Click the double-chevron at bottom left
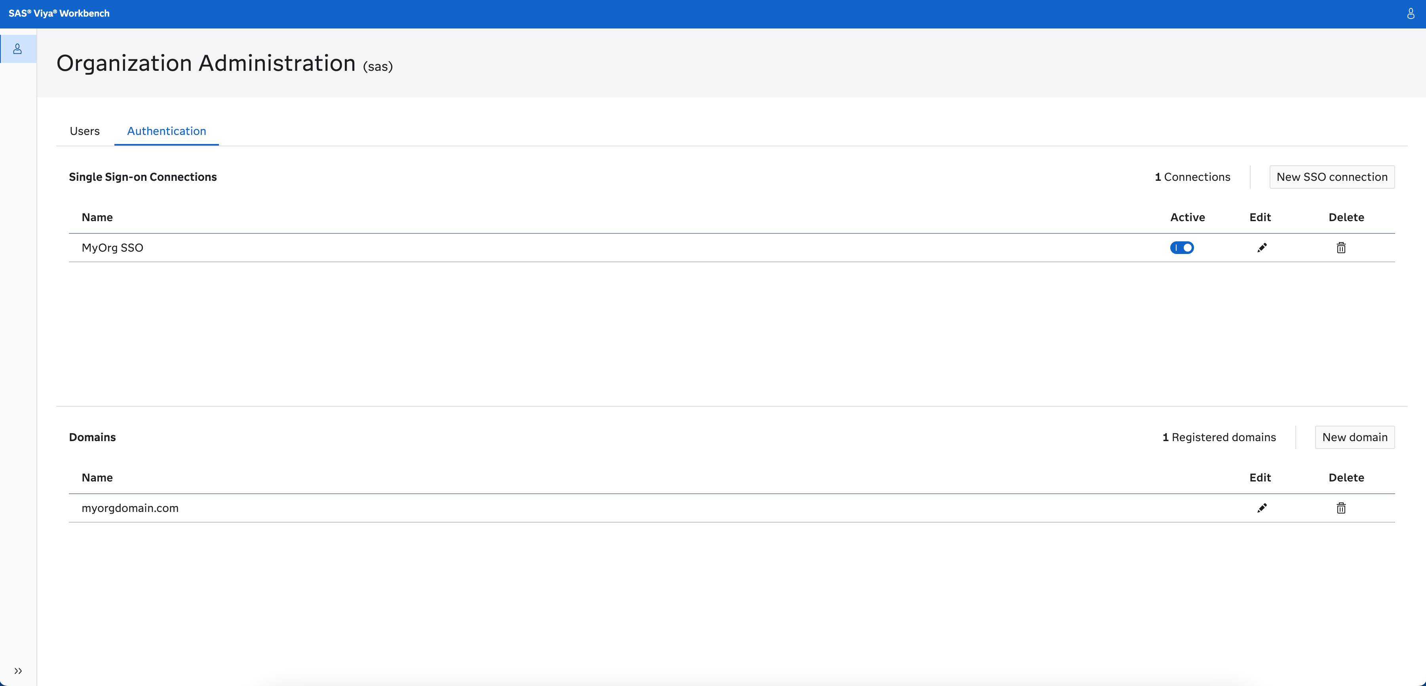The height and width of the screenshot is (686, 1426). (18, 671)
